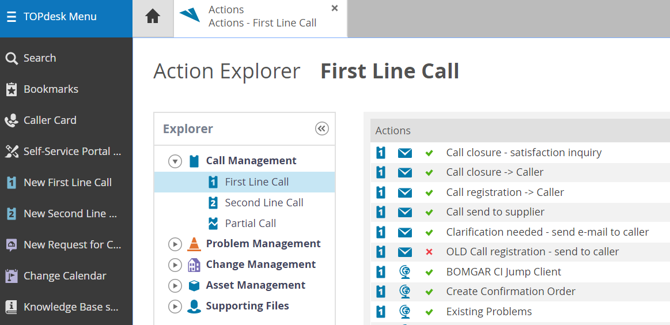The height and width of the screenshot is (325, 670).
Task: Click green check status of Existing Problems
Action: click(429, 312)
